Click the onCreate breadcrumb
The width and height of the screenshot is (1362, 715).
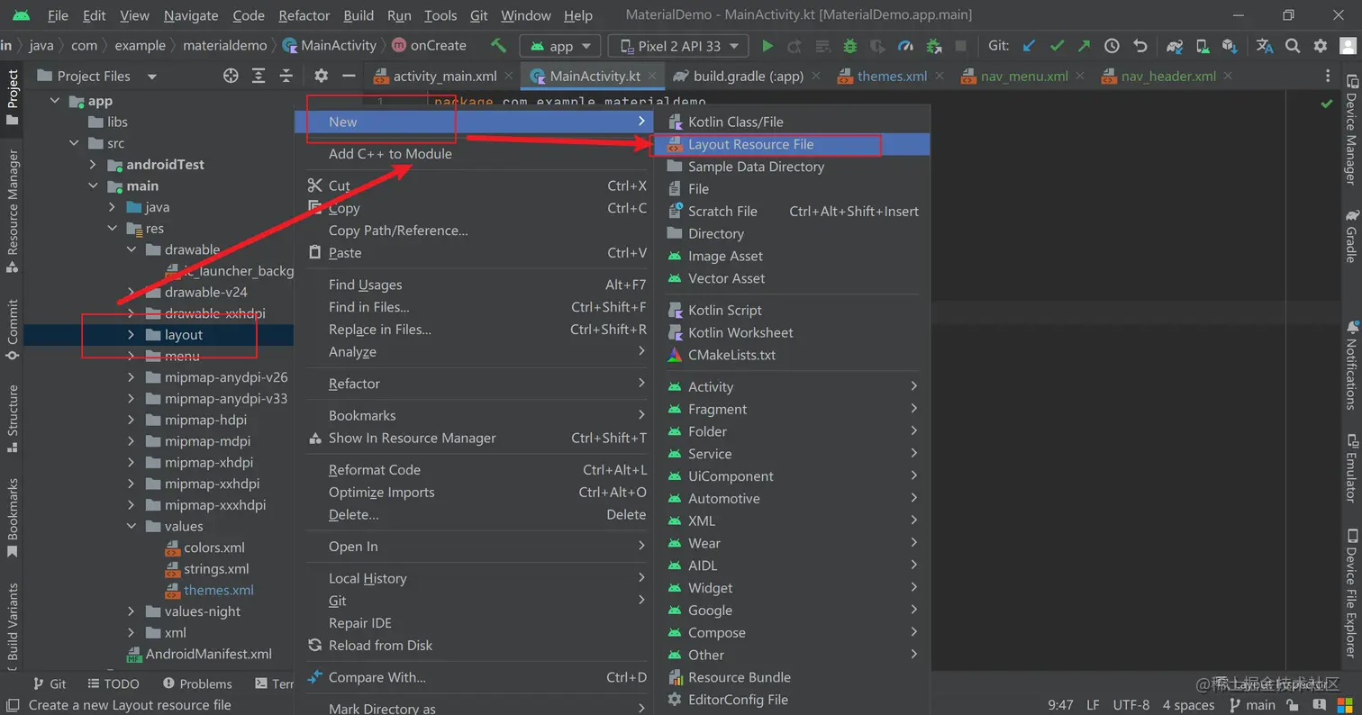pos(429,46)
